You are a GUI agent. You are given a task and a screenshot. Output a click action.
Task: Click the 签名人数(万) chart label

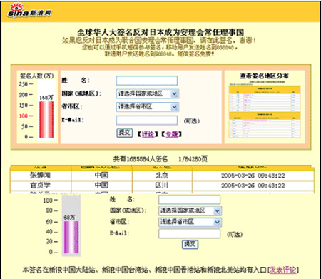click(x=37, y=76)
